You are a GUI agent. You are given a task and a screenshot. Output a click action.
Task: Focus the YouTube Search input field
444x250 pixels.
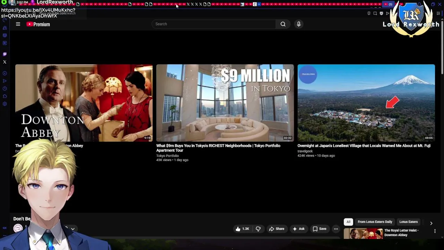click(214, 24)
